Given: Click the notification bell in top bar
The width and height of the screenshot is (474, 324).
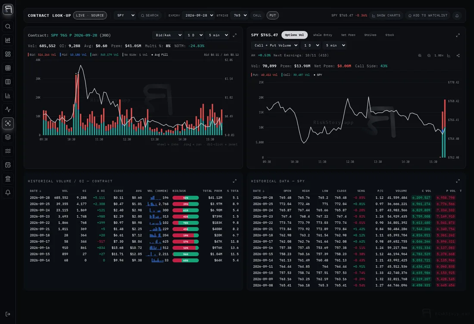Looking at the screenshot, I should pos(457,16).
